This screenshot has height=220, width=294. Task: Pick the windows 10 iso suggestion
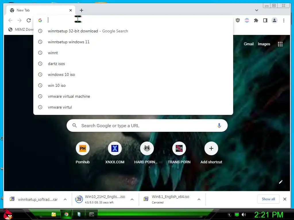tap(133, 74)
